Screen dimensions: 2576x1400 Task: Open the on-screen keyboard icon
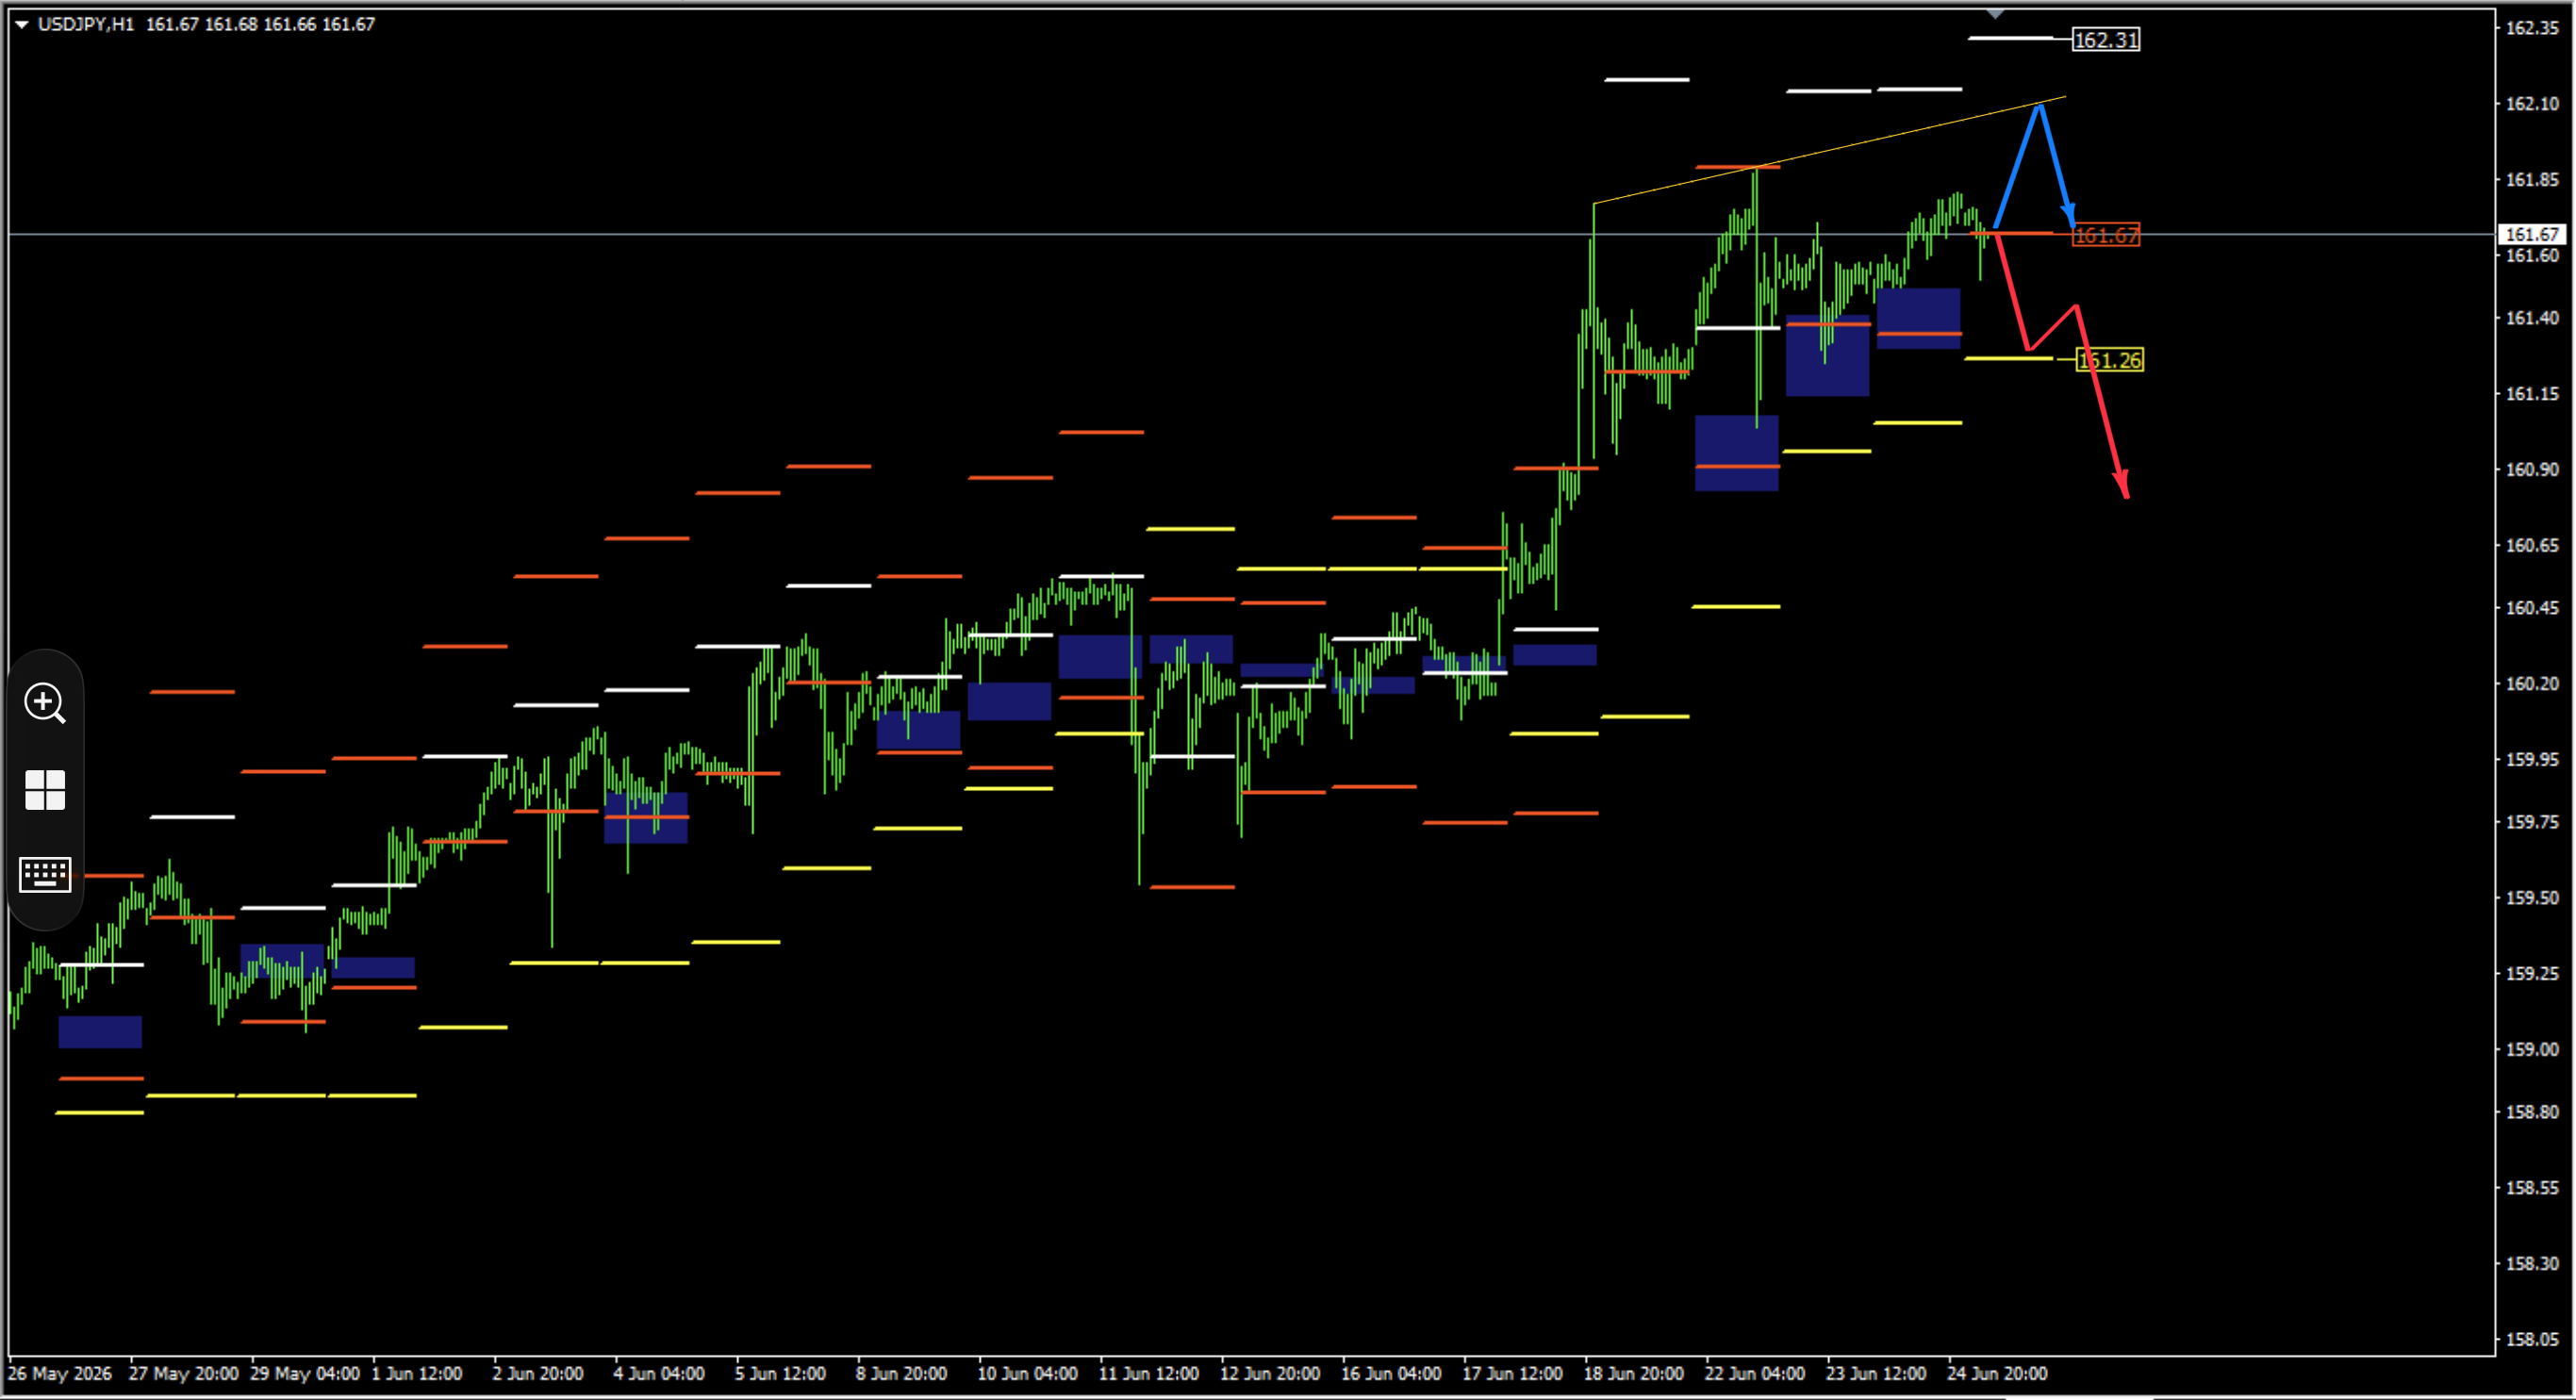coord(45,875)
